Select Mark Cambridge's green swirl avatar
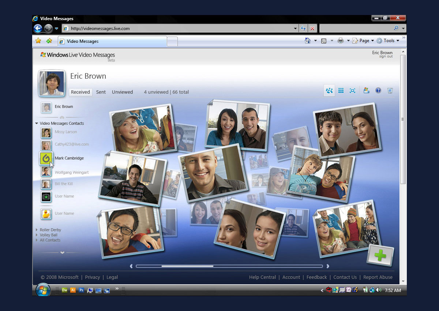The height and width of the screenshot is (311, 439). [x=46, y=158]
